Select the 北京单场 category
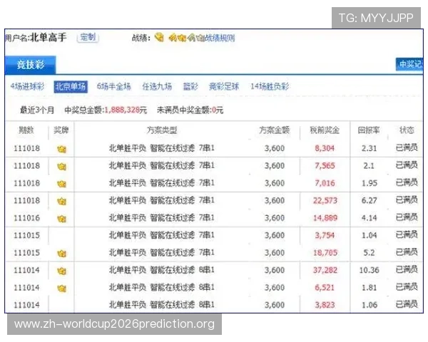This screenshot has height=342, width=428. pos(71,87)
